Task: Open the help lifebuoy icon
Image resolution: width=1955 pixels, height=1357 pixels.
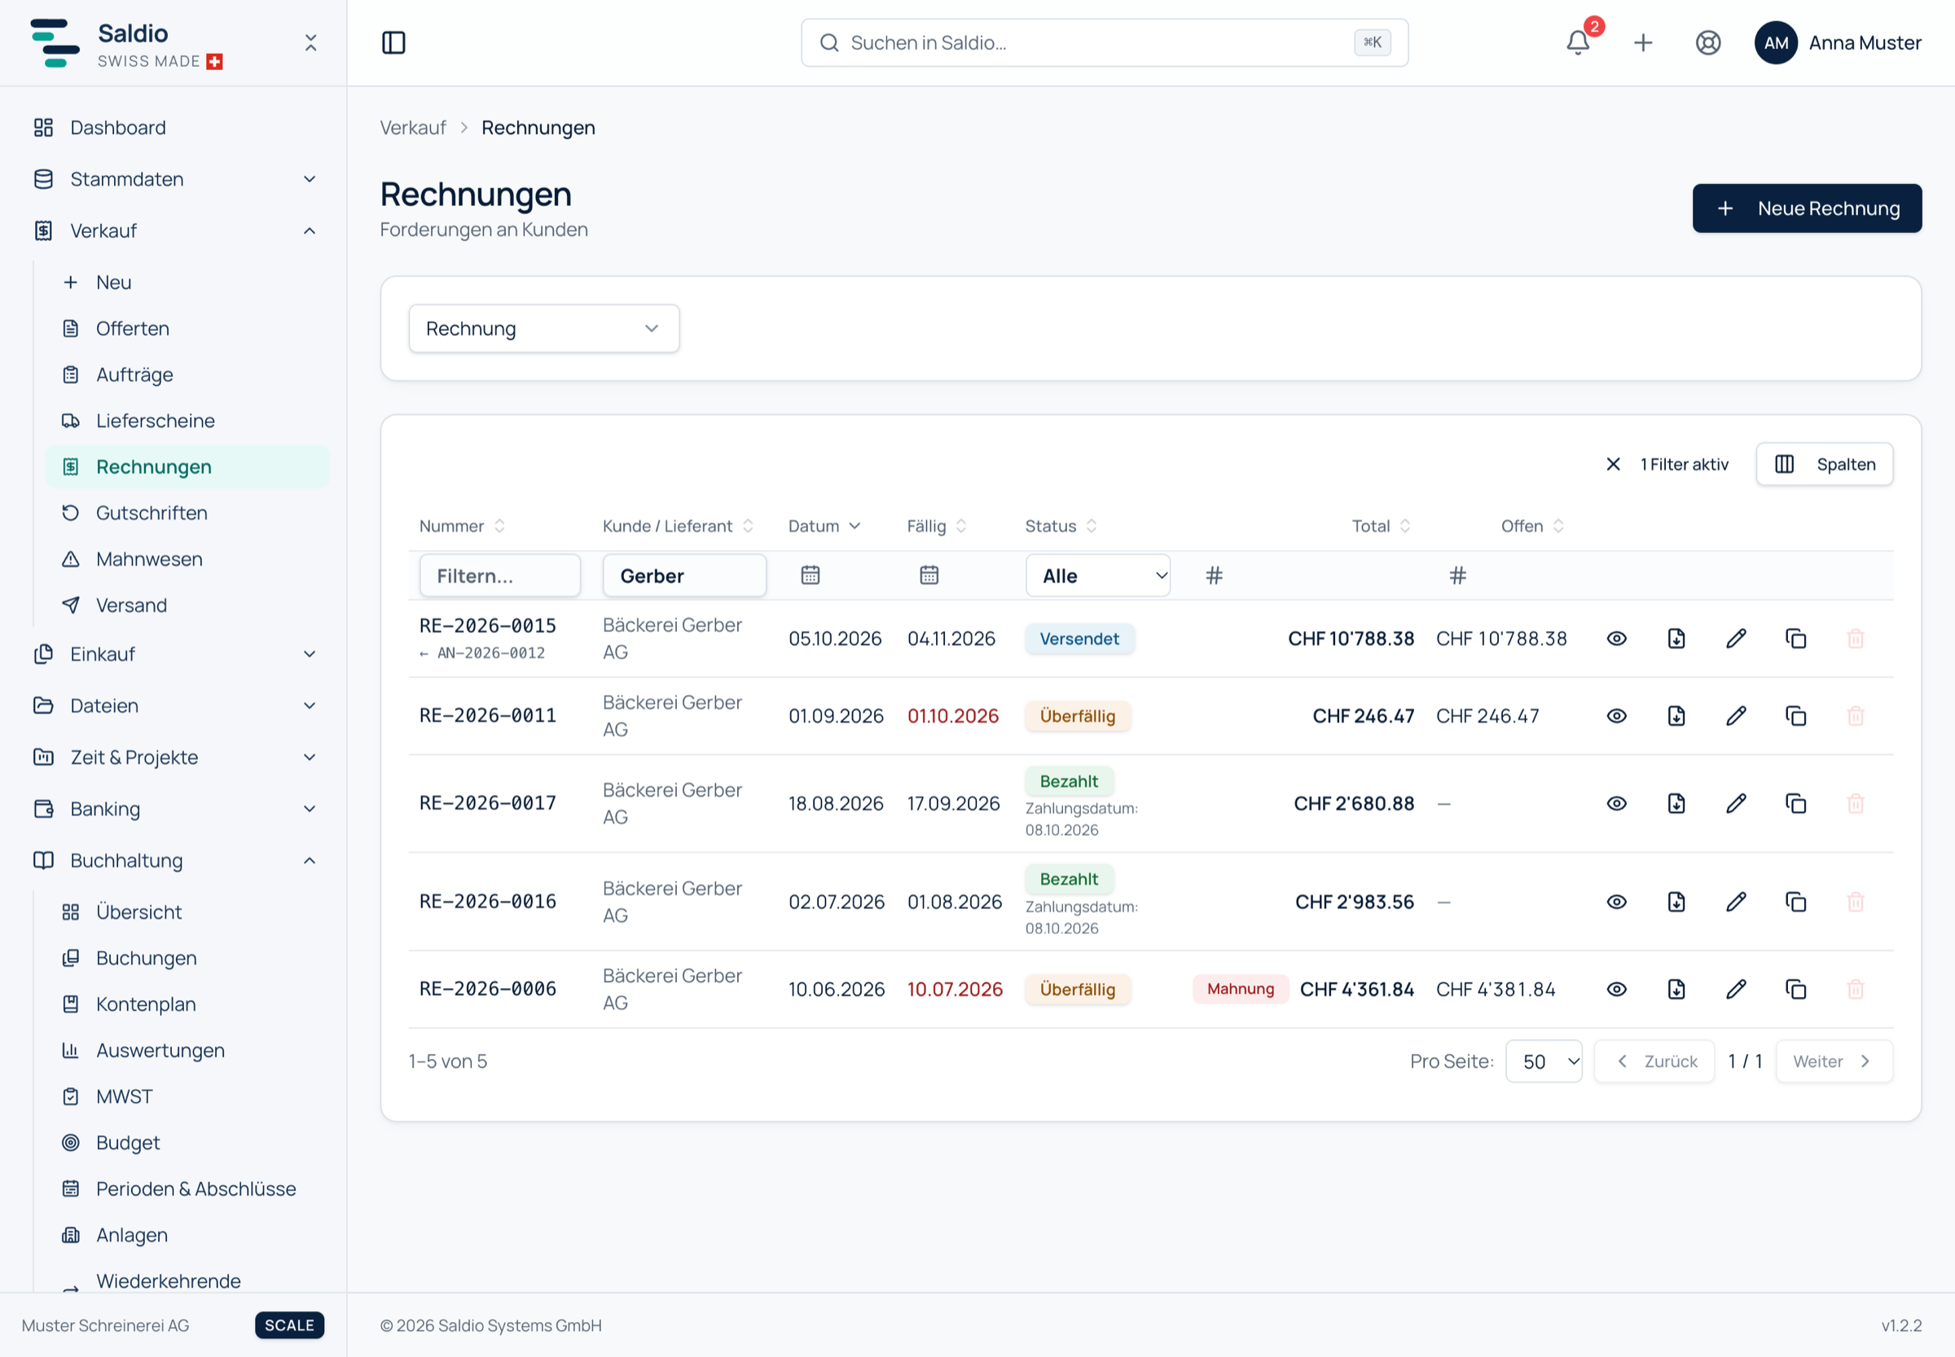Action: coord(1707,42)
